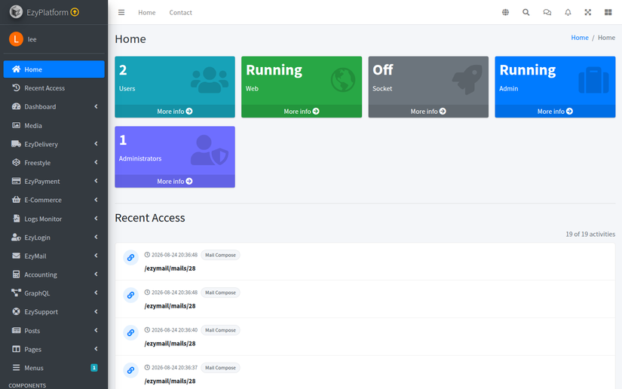
Task: Open Media in the sidebar
Action: click(x=54, y=125)
